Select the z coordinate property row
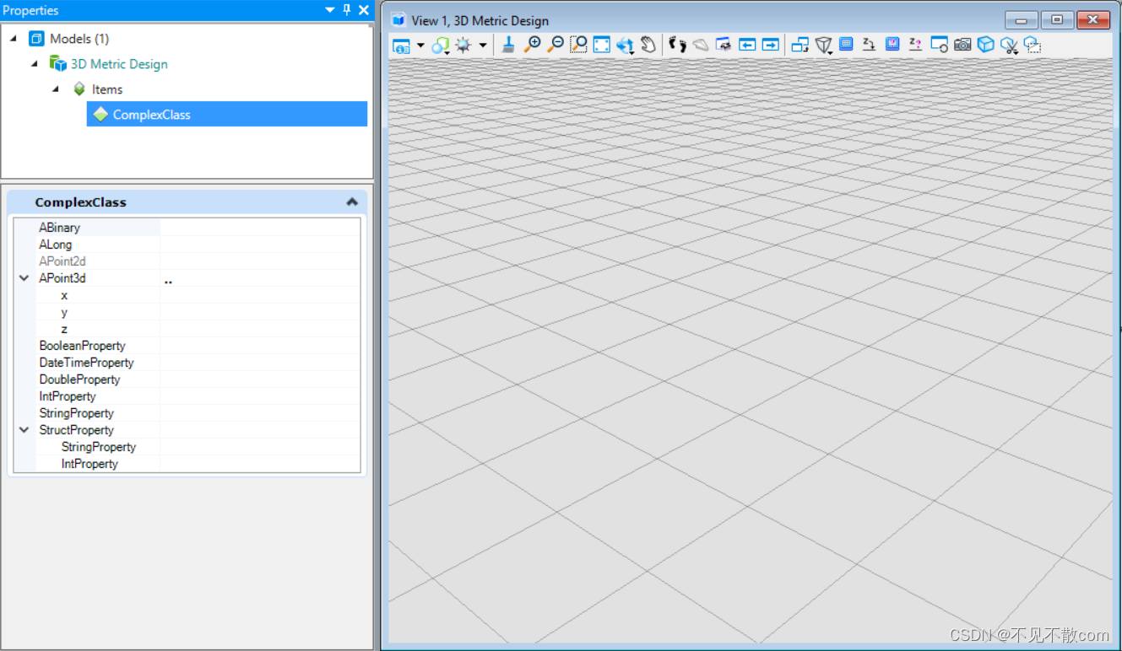The width and height of the screenshot is (1122, 651). tap(187, 329)
